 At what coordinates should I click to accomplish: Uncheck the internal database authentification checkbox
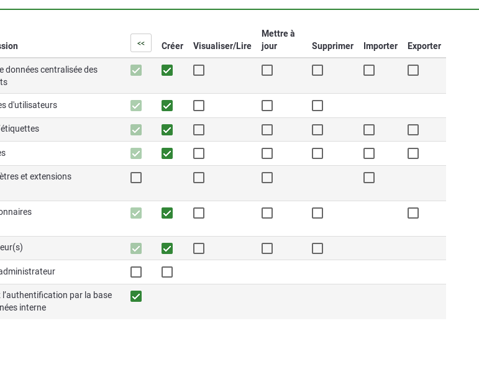(136, 296)
